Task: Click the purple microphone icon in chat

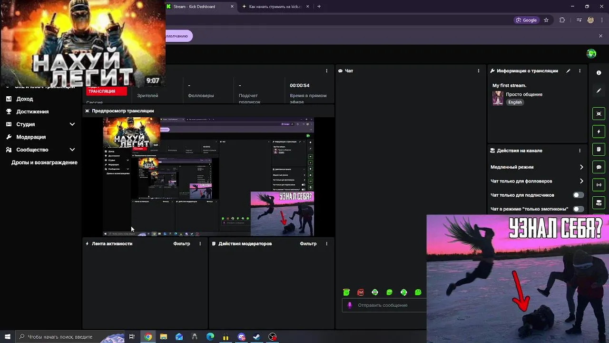Action: pyautogui.click(x=350, y=305)
